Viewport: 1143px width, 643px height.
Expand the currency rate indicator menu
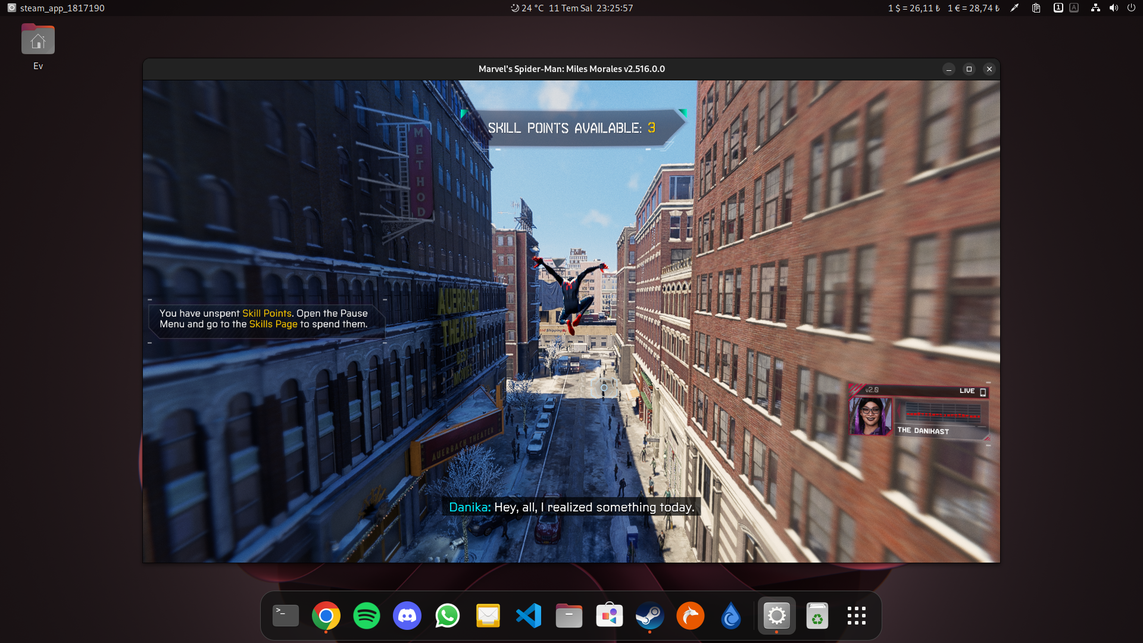coord(944,8)
